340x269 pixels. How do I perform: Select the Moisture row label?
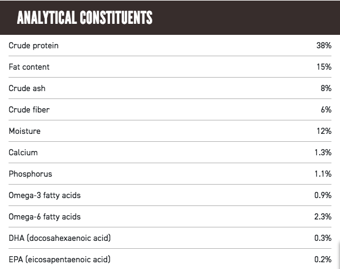tap(24, 131)
